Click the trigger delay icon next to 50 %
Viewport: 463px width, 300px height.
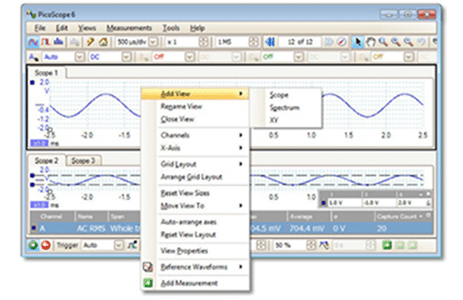[324, 245]
